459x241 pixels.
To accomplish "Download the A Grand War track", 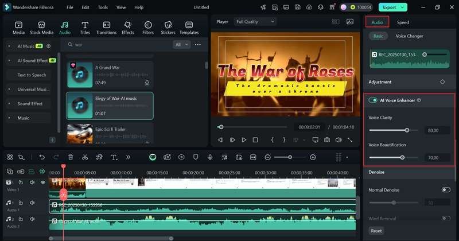I will [x=147, y=83].
